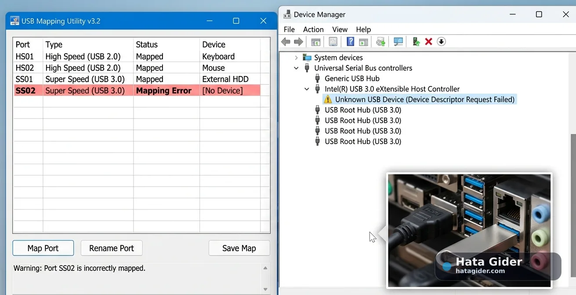This screenshot has height=295, width=576.
Task: Open the Action menu in Device Manager
Action: point(313,29)
